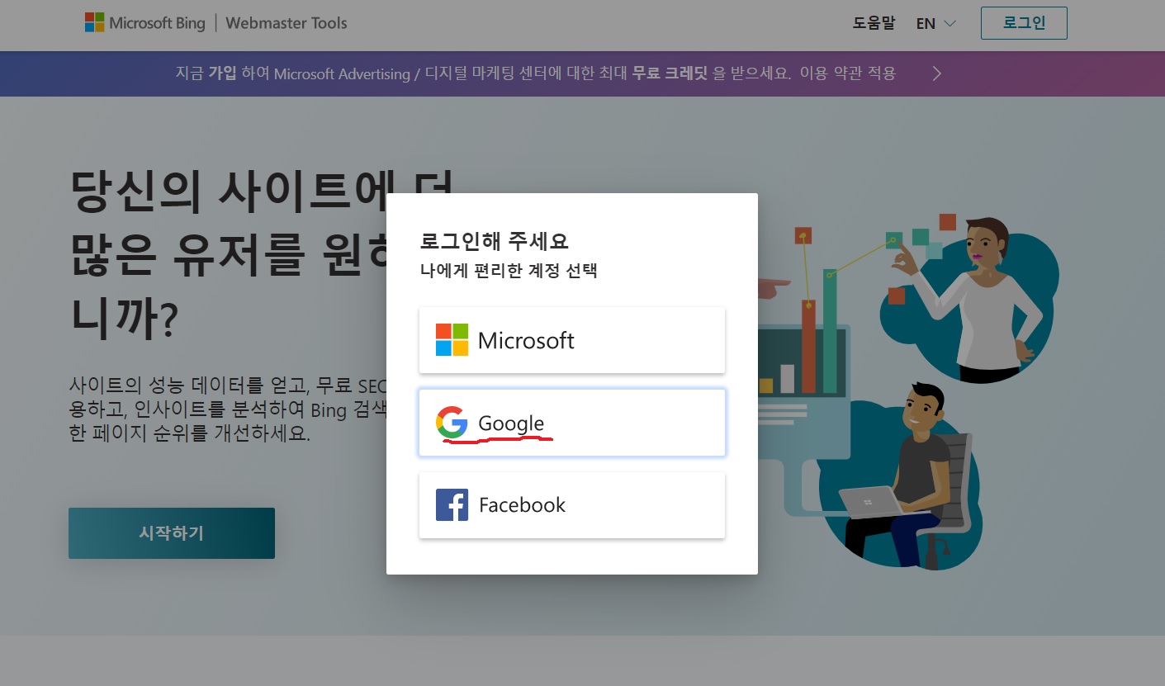Screen dimensions: 1165x686
Task: Open the Microsoft Bing logo in header
Action: point(144,23)
